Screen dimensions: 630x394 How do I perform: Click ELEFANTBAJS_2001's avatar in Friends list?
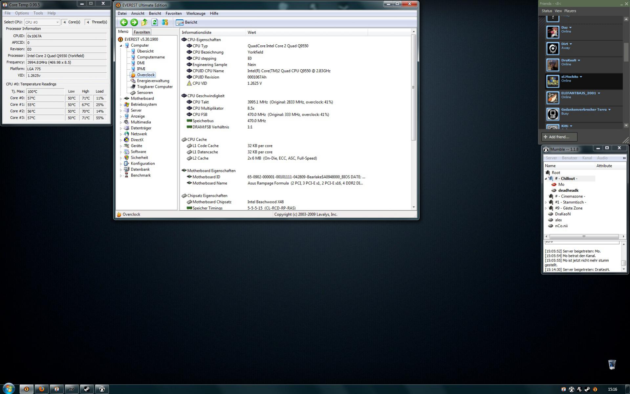[x=553, y=98]
